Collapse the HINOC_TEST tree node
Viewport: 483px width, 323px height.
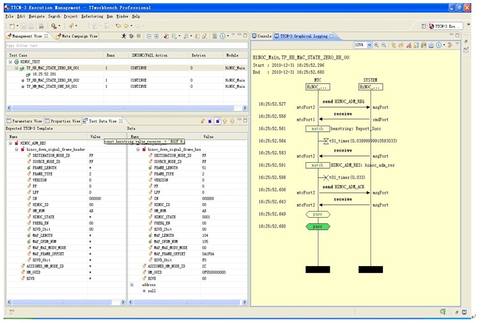point(10,62)
